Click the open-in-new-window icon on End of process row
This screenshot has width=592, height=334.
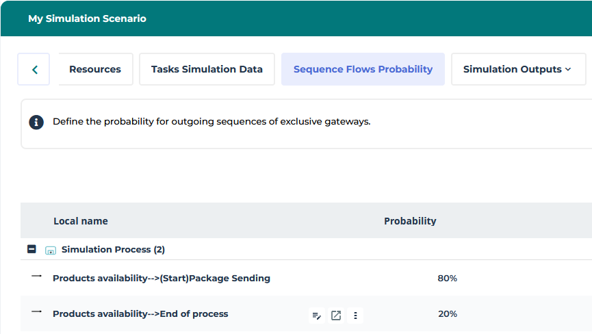click(x=335, y=316)
